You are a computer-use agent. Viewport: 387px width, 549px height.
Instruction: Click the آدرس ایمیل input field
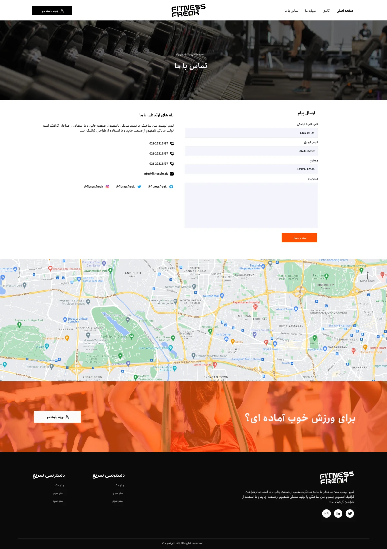(x=251, y=151)
